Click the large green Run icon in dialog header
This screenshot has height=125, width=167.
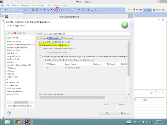pyautogui.click(x=125, y=25)
